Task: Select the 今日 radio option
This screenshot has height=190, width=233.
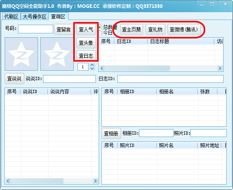Action: click(101, 33)
